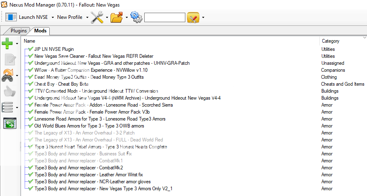The width and height of the screenshot is (367, 196).
Task: Open the New Profile dropdown arrow
Action: (87, 17)
